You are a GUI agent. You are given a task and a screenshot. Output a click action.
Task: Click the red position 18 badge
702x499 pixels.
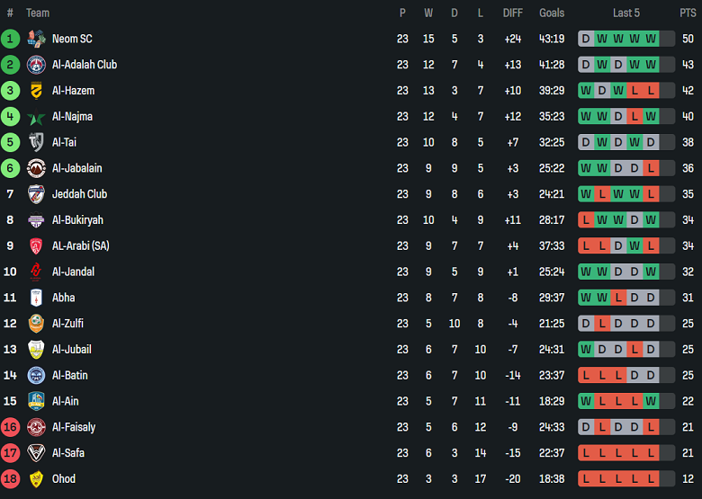pyautogui.click(x=10, y=479)
